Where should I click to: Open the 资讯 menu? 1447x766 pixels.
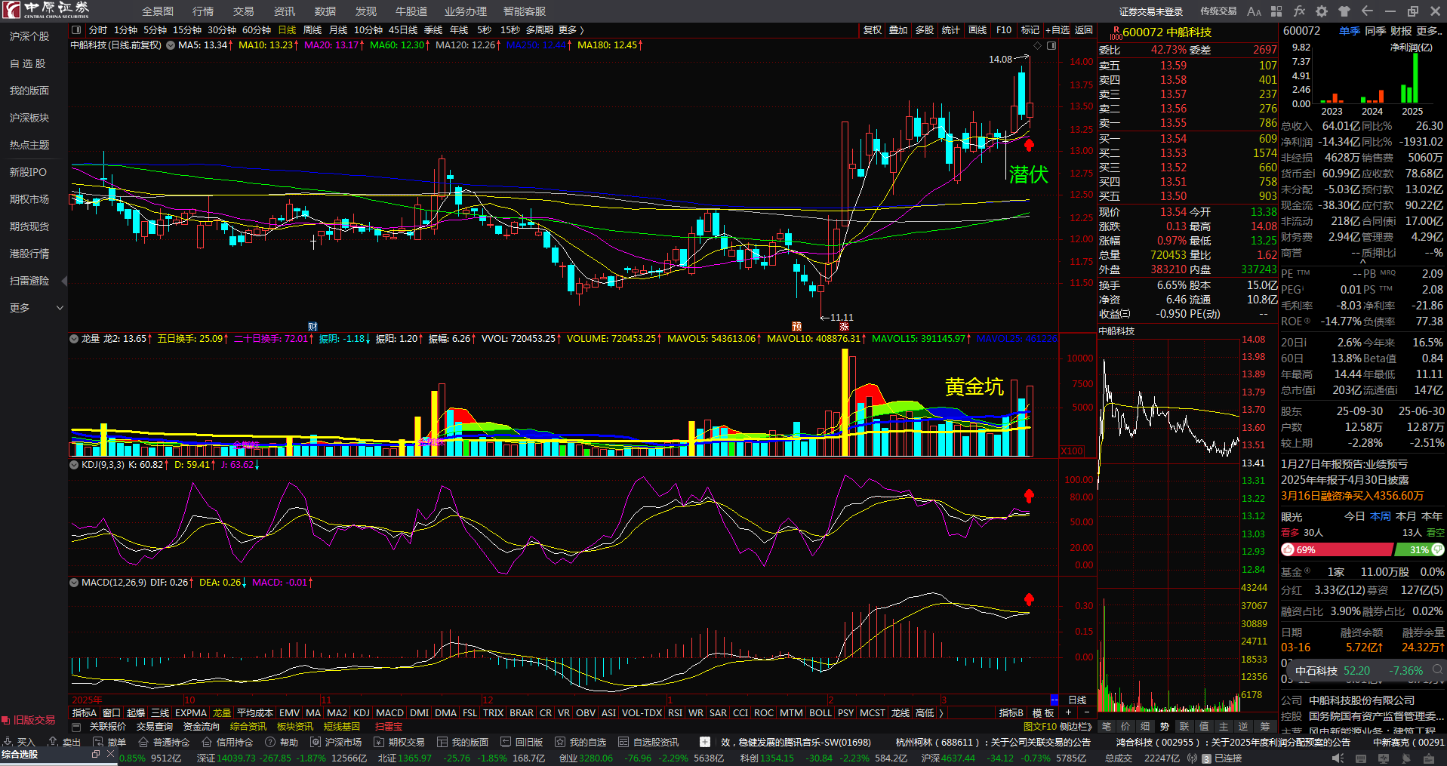coord(285,11)
